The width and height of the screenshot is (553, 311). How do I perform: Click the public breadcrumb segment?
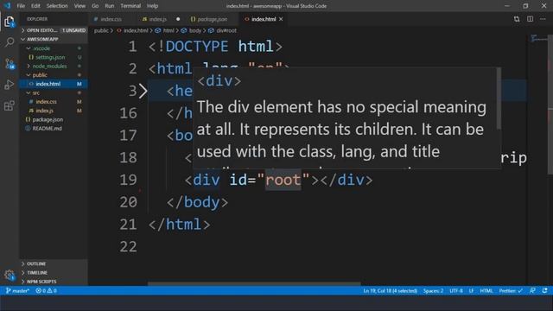click(x=101, y=31)
